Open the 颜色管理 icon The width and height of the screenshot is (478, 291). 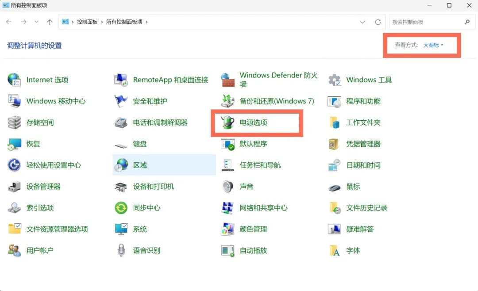[x=228, y=229]
